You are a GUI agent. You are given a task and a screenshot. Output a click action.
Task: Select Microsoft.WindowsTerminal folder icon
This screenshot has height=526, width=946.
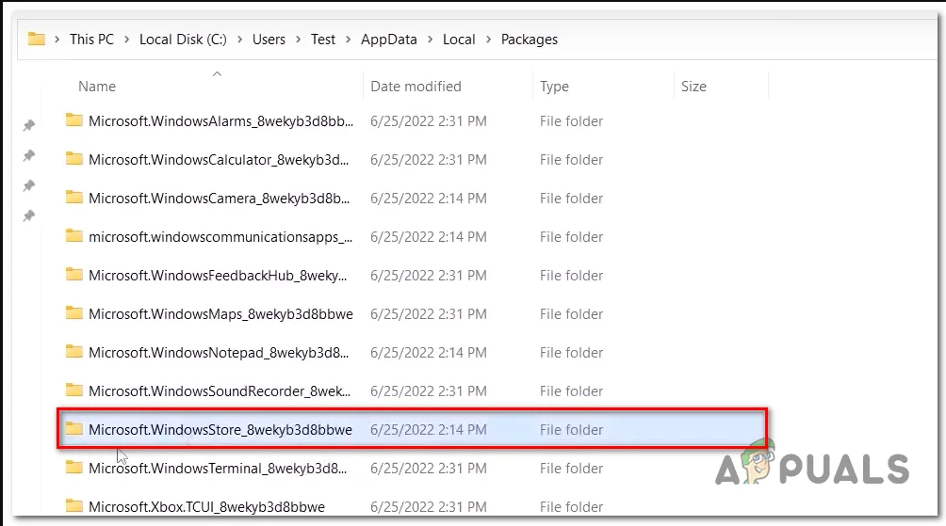click(x=74, y=467)
